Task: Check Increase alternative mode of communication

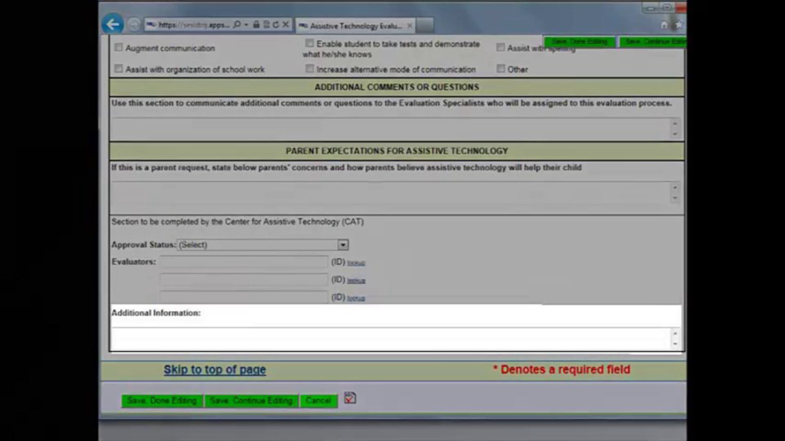Action: point(309,69)
